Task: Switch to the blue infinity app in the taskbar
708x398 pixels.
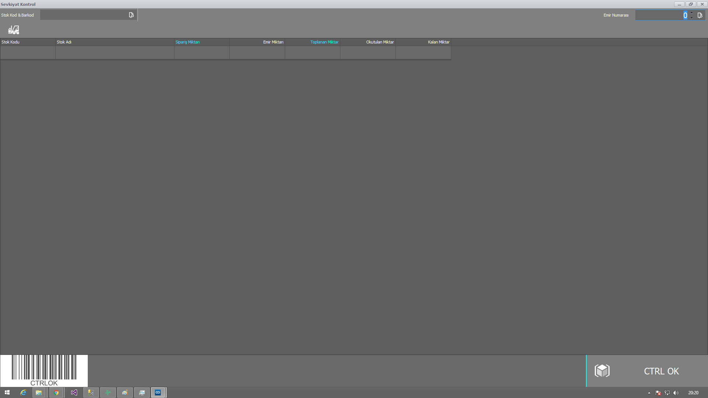Action: 158,392
